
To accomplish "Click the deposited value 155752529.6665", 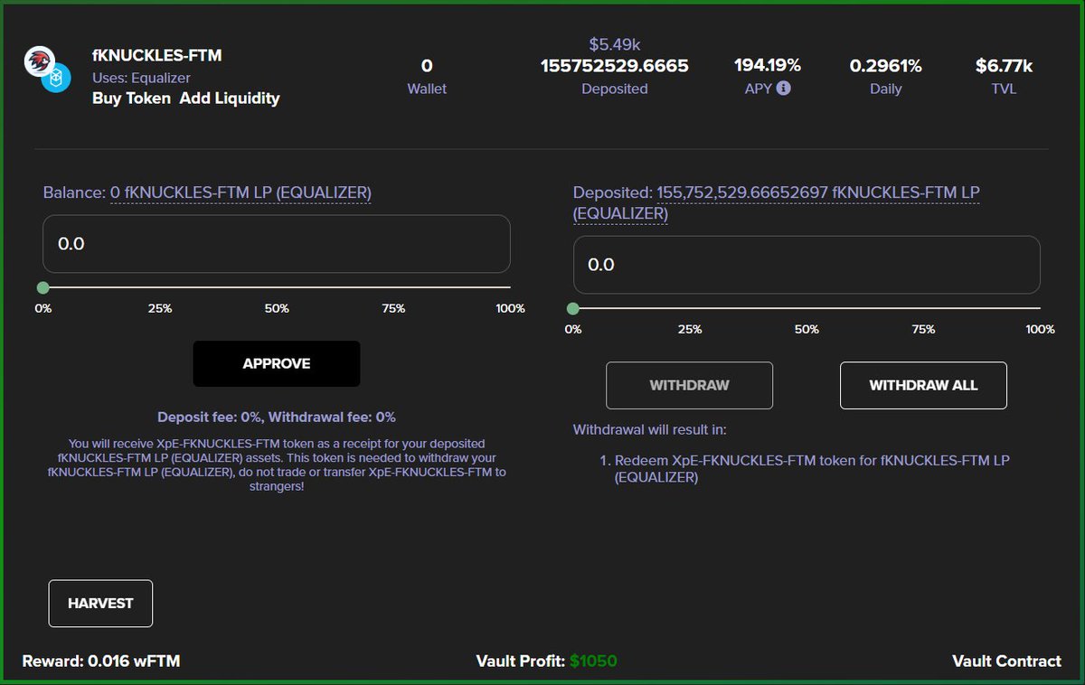I will point(615,66).
